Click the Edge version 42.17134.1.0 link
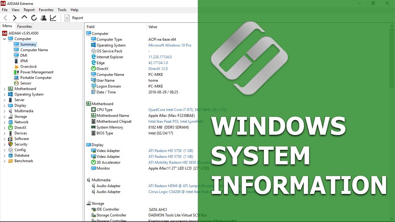The height and width of the screenshot is (222, 395). point(158,63)
